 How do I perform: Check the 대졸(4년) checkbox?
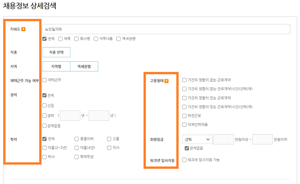pos(77,148)
